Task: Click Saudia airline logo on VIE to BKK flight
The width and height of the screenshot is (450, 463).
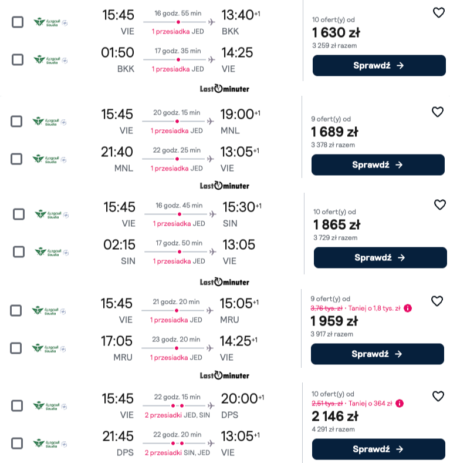Action: click(50, 22)
